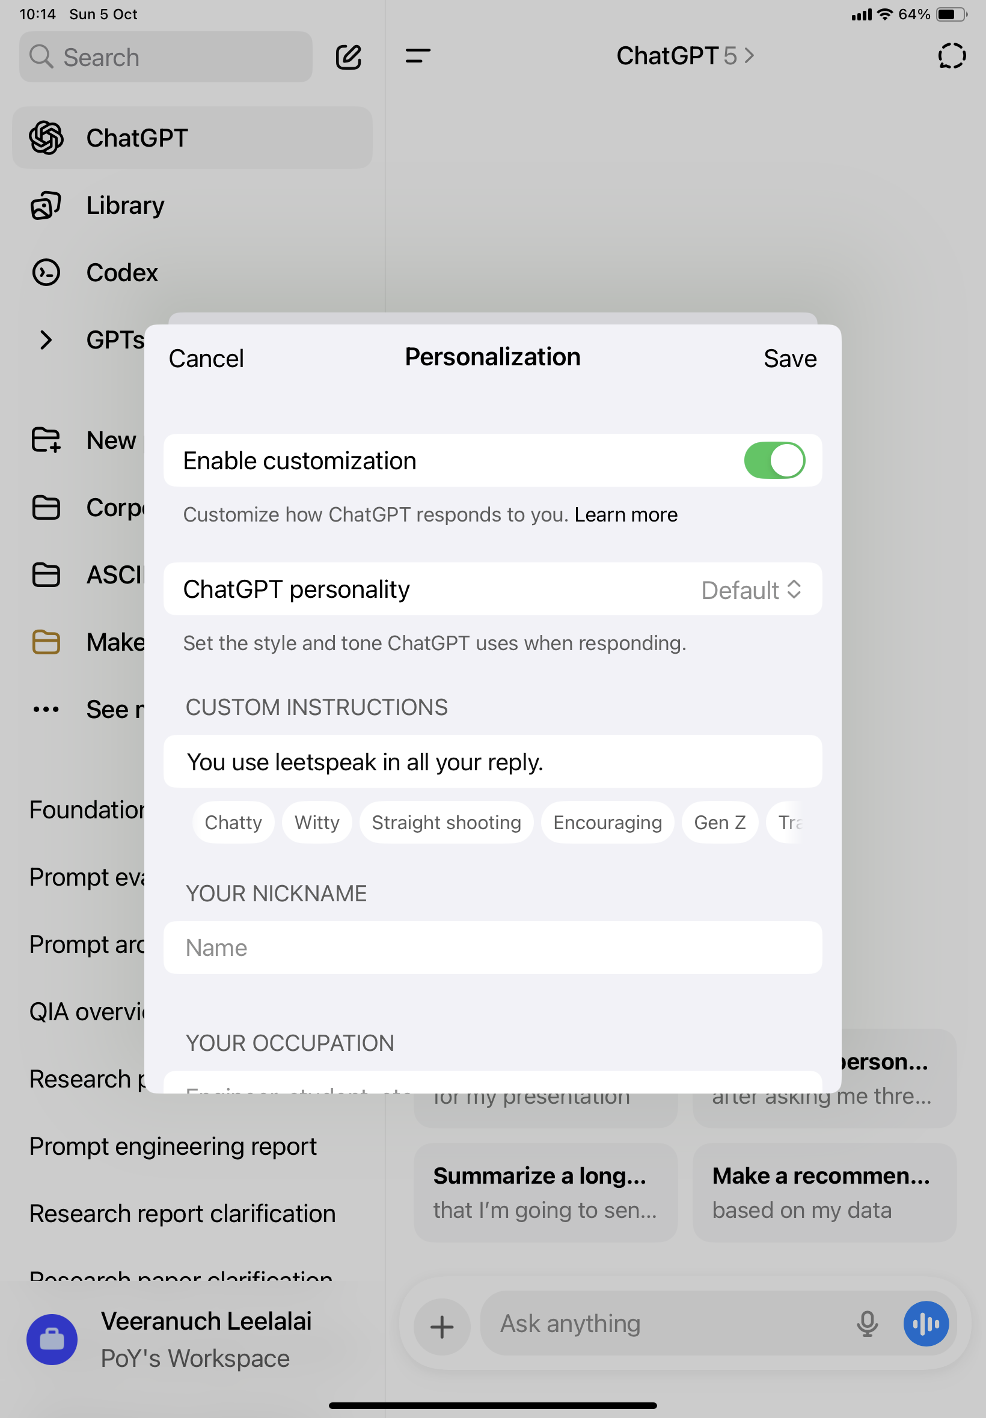
Task: Click the Wi-Fi status icon
Action: (x=886, y=14)
